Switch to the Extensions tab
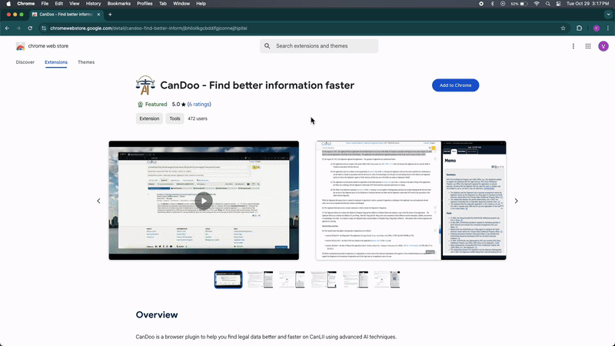Screen dimensions: 615x346 56,62
